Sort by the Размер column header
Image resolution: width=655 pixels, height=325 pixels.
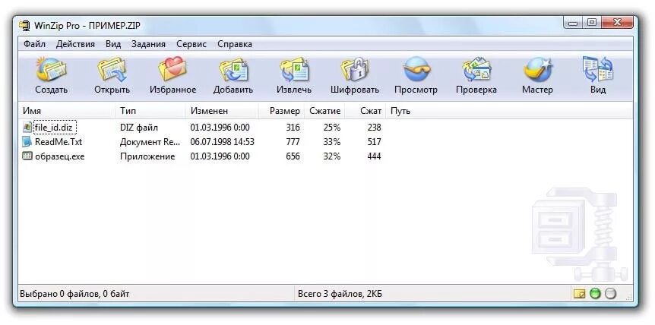click(282, 111)
